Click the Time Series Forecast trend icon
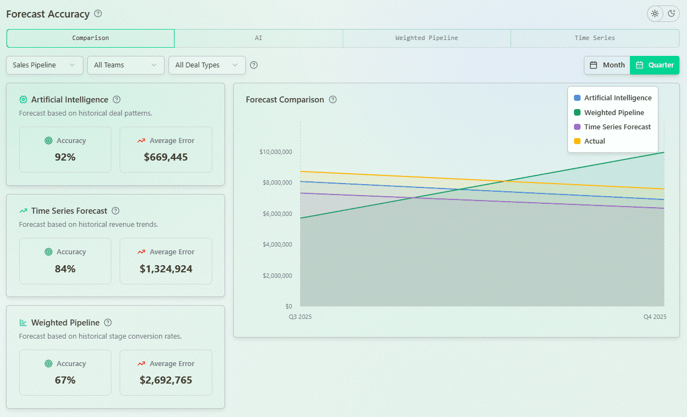This screenshot has width=687, height=417. 23,211
